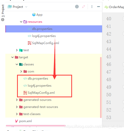Click the vertical scrollbar of the project tree
The image size is (124, 131).
(101, 87)
